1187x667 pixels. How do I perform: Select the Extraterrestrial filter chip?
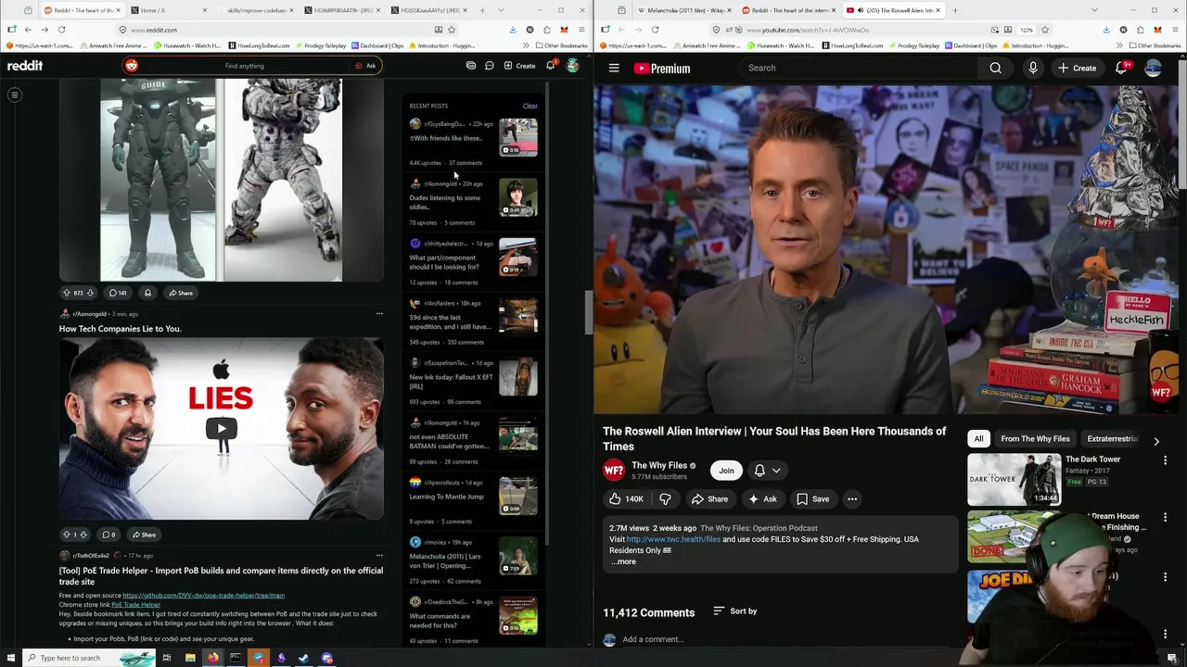point(1112,439)
